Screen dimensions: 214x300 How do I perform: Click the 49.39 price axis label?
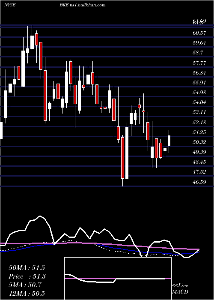(199, 152)
